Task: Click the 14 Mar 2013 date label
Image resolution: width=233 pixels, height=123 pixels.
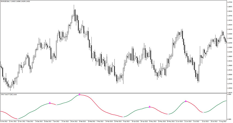Action: point(109,121)
